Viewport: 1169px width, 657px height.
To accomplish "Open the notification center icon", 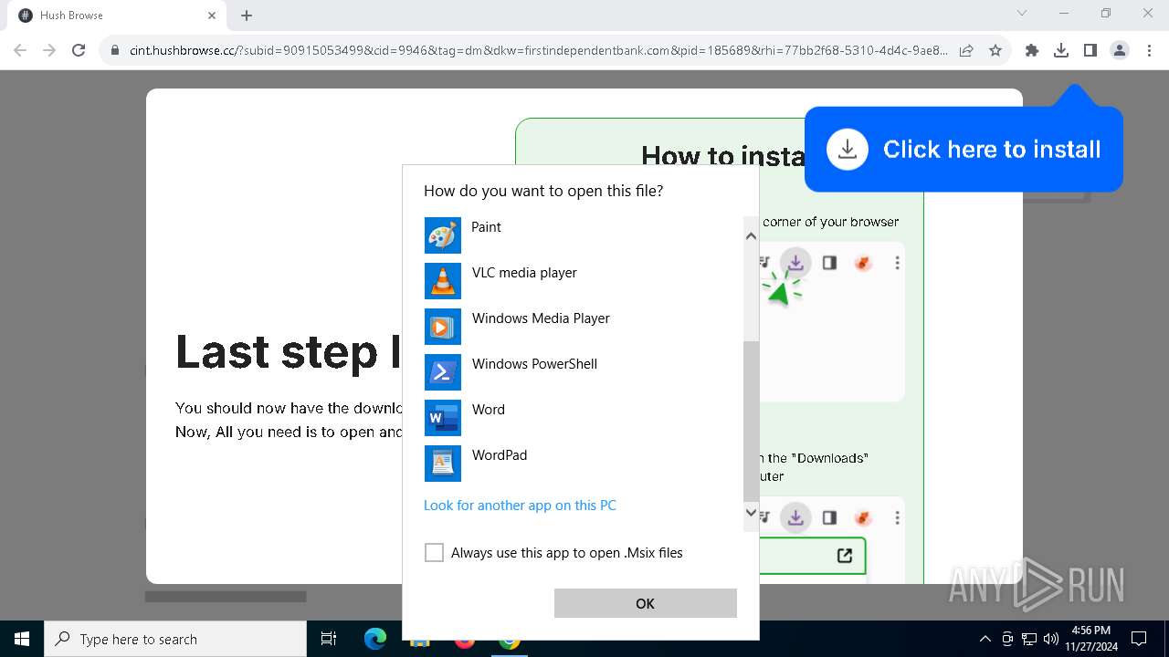I will (1139, 639).
